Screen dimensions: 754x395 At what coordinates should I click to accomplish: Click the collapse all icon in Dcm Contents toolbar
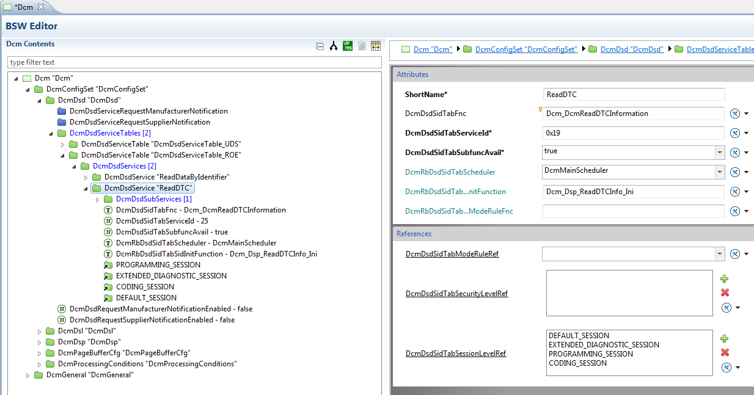pos(320,46)
